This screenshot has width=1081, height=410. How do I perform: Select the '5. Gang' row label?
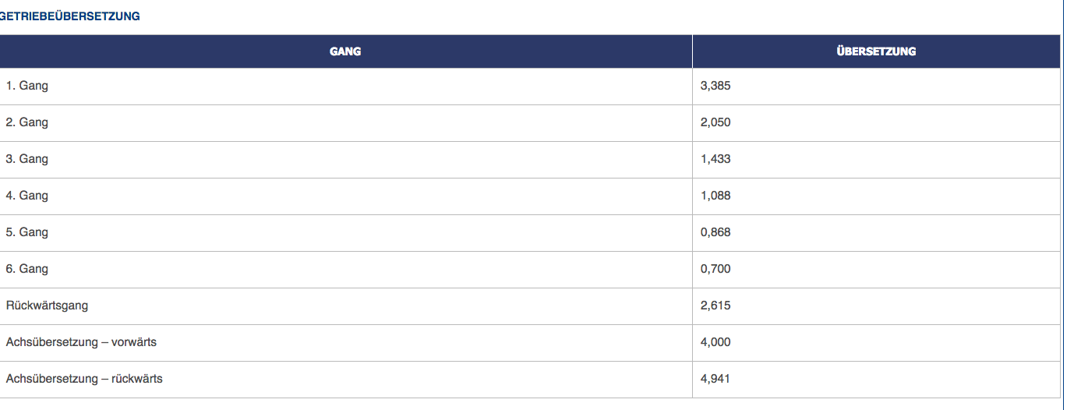27,232
